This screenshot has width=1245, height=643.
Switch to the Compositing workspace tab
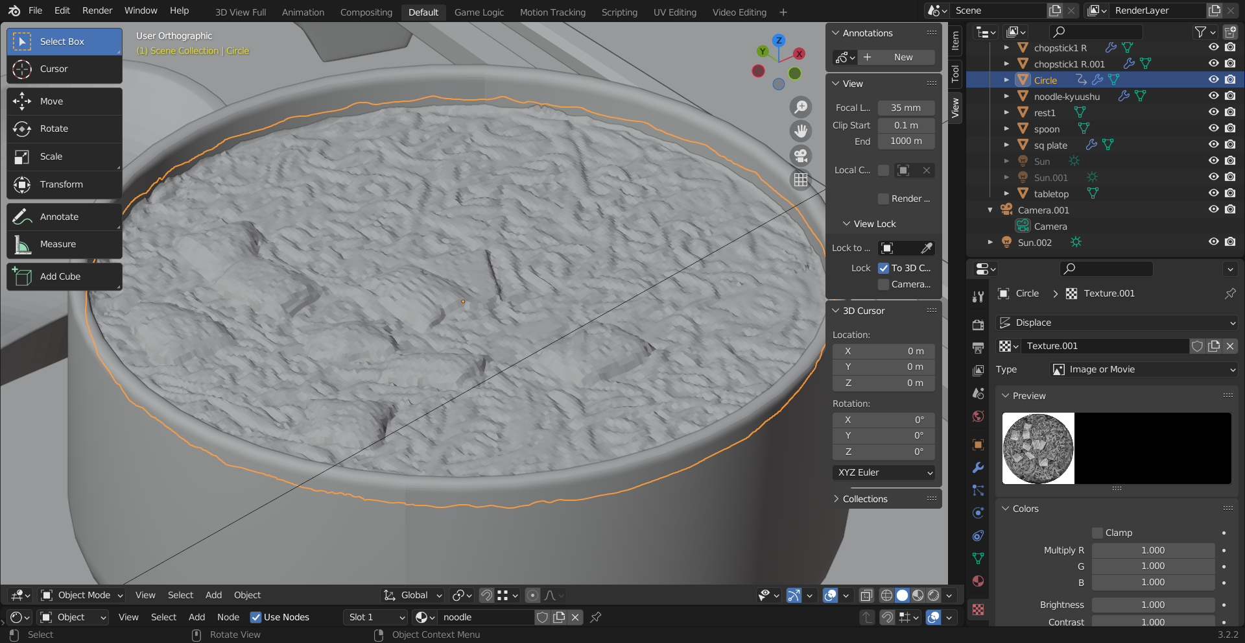pyautogui.click(x=366, y=12)
